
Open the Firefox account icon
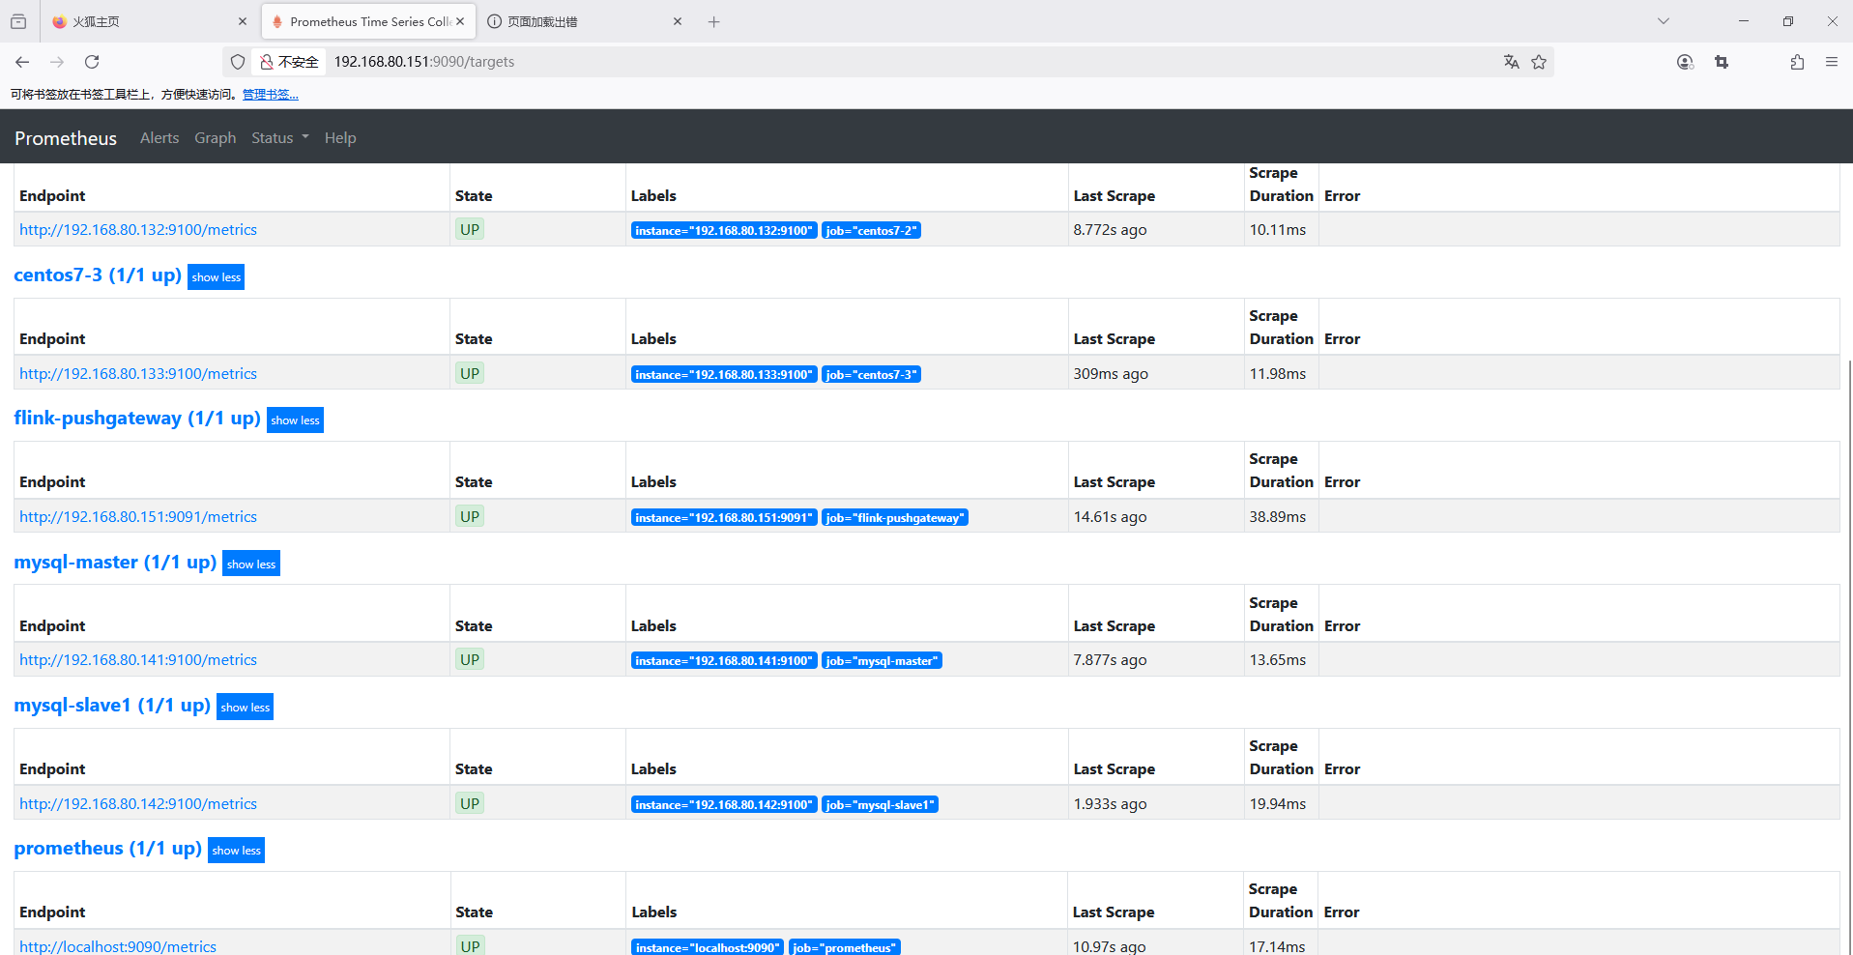pyautogui.click(x=1685, y=62)
